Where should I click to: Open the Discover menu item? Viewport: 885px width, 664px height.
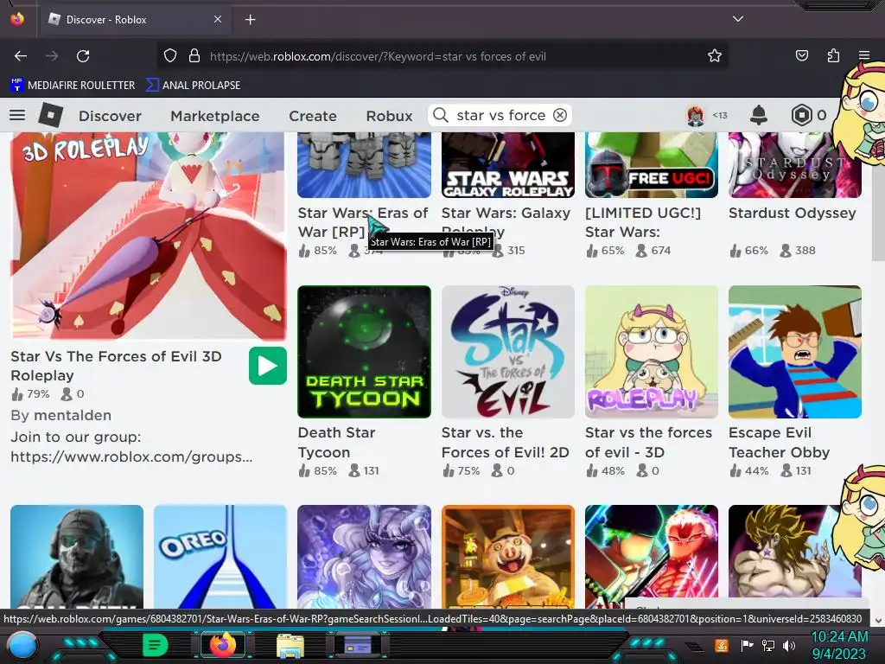110,116
